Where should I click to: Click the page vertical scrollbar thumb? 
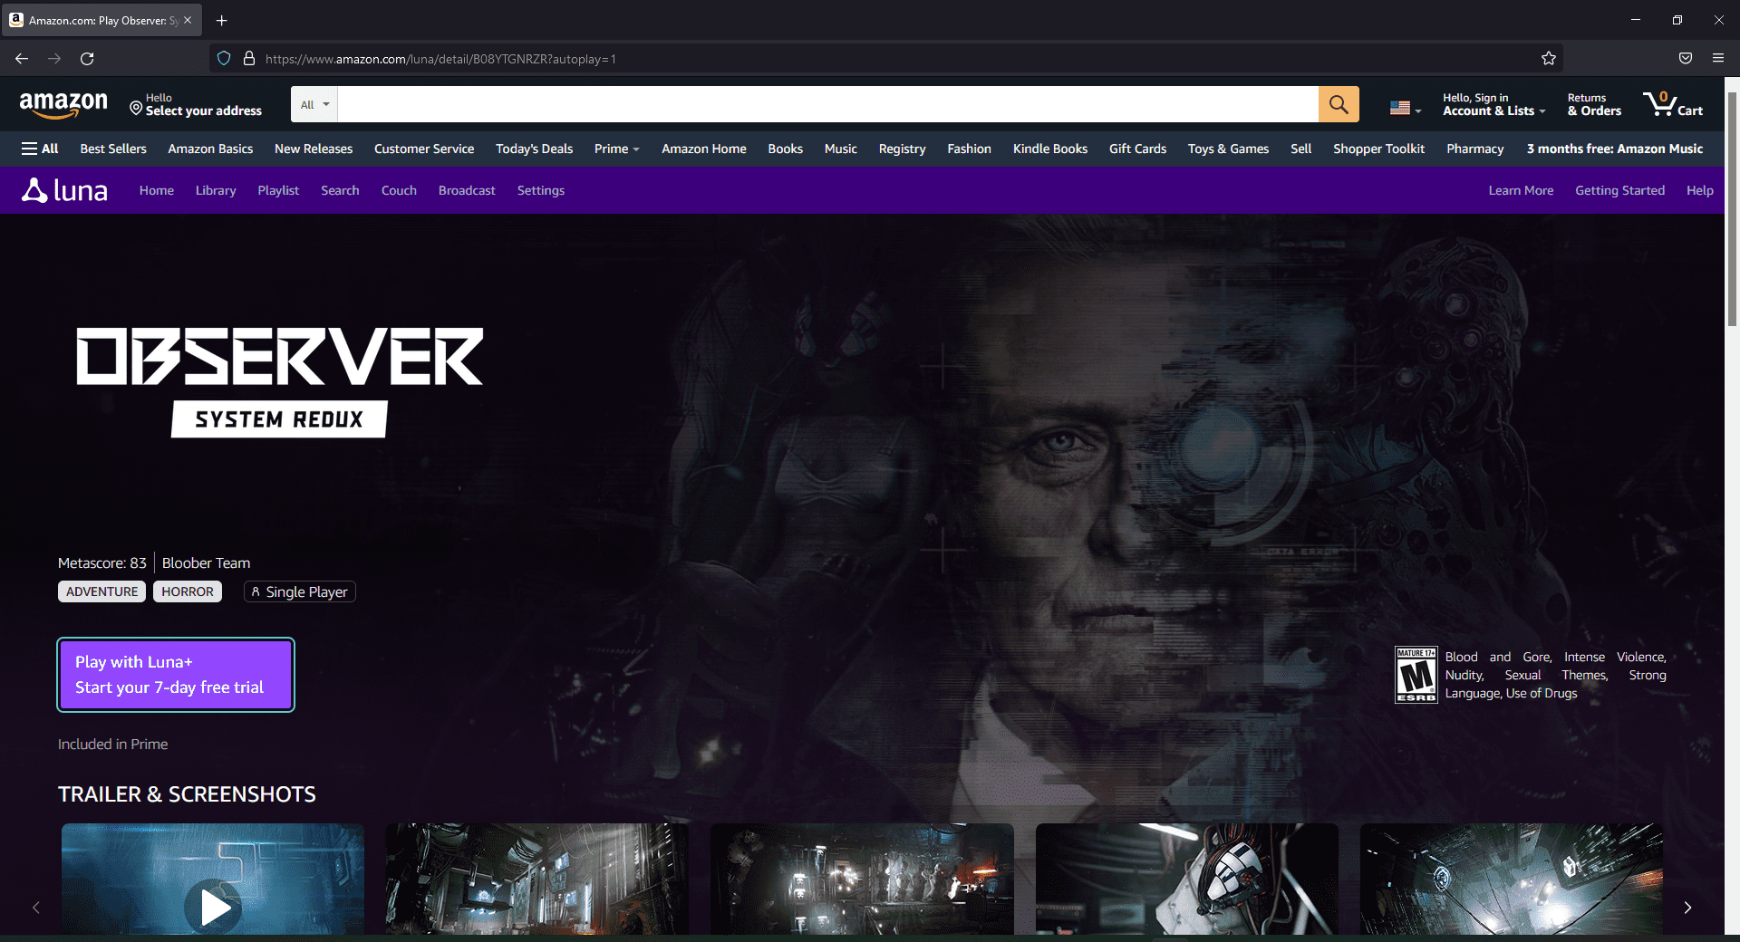[1732, 208]
